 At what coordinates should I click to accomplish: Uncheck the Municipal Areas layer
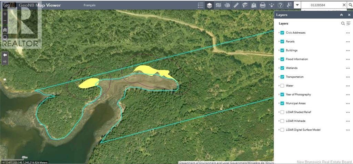tap(282, 103)
